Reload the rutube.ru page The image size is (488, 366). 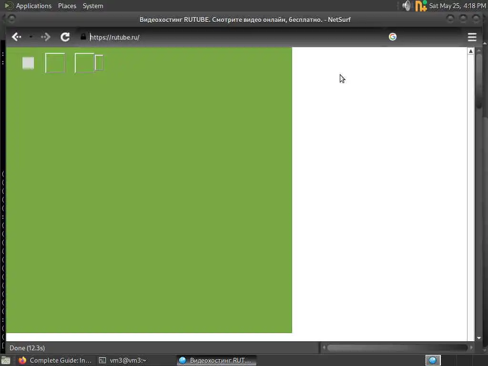pos(65,37)
